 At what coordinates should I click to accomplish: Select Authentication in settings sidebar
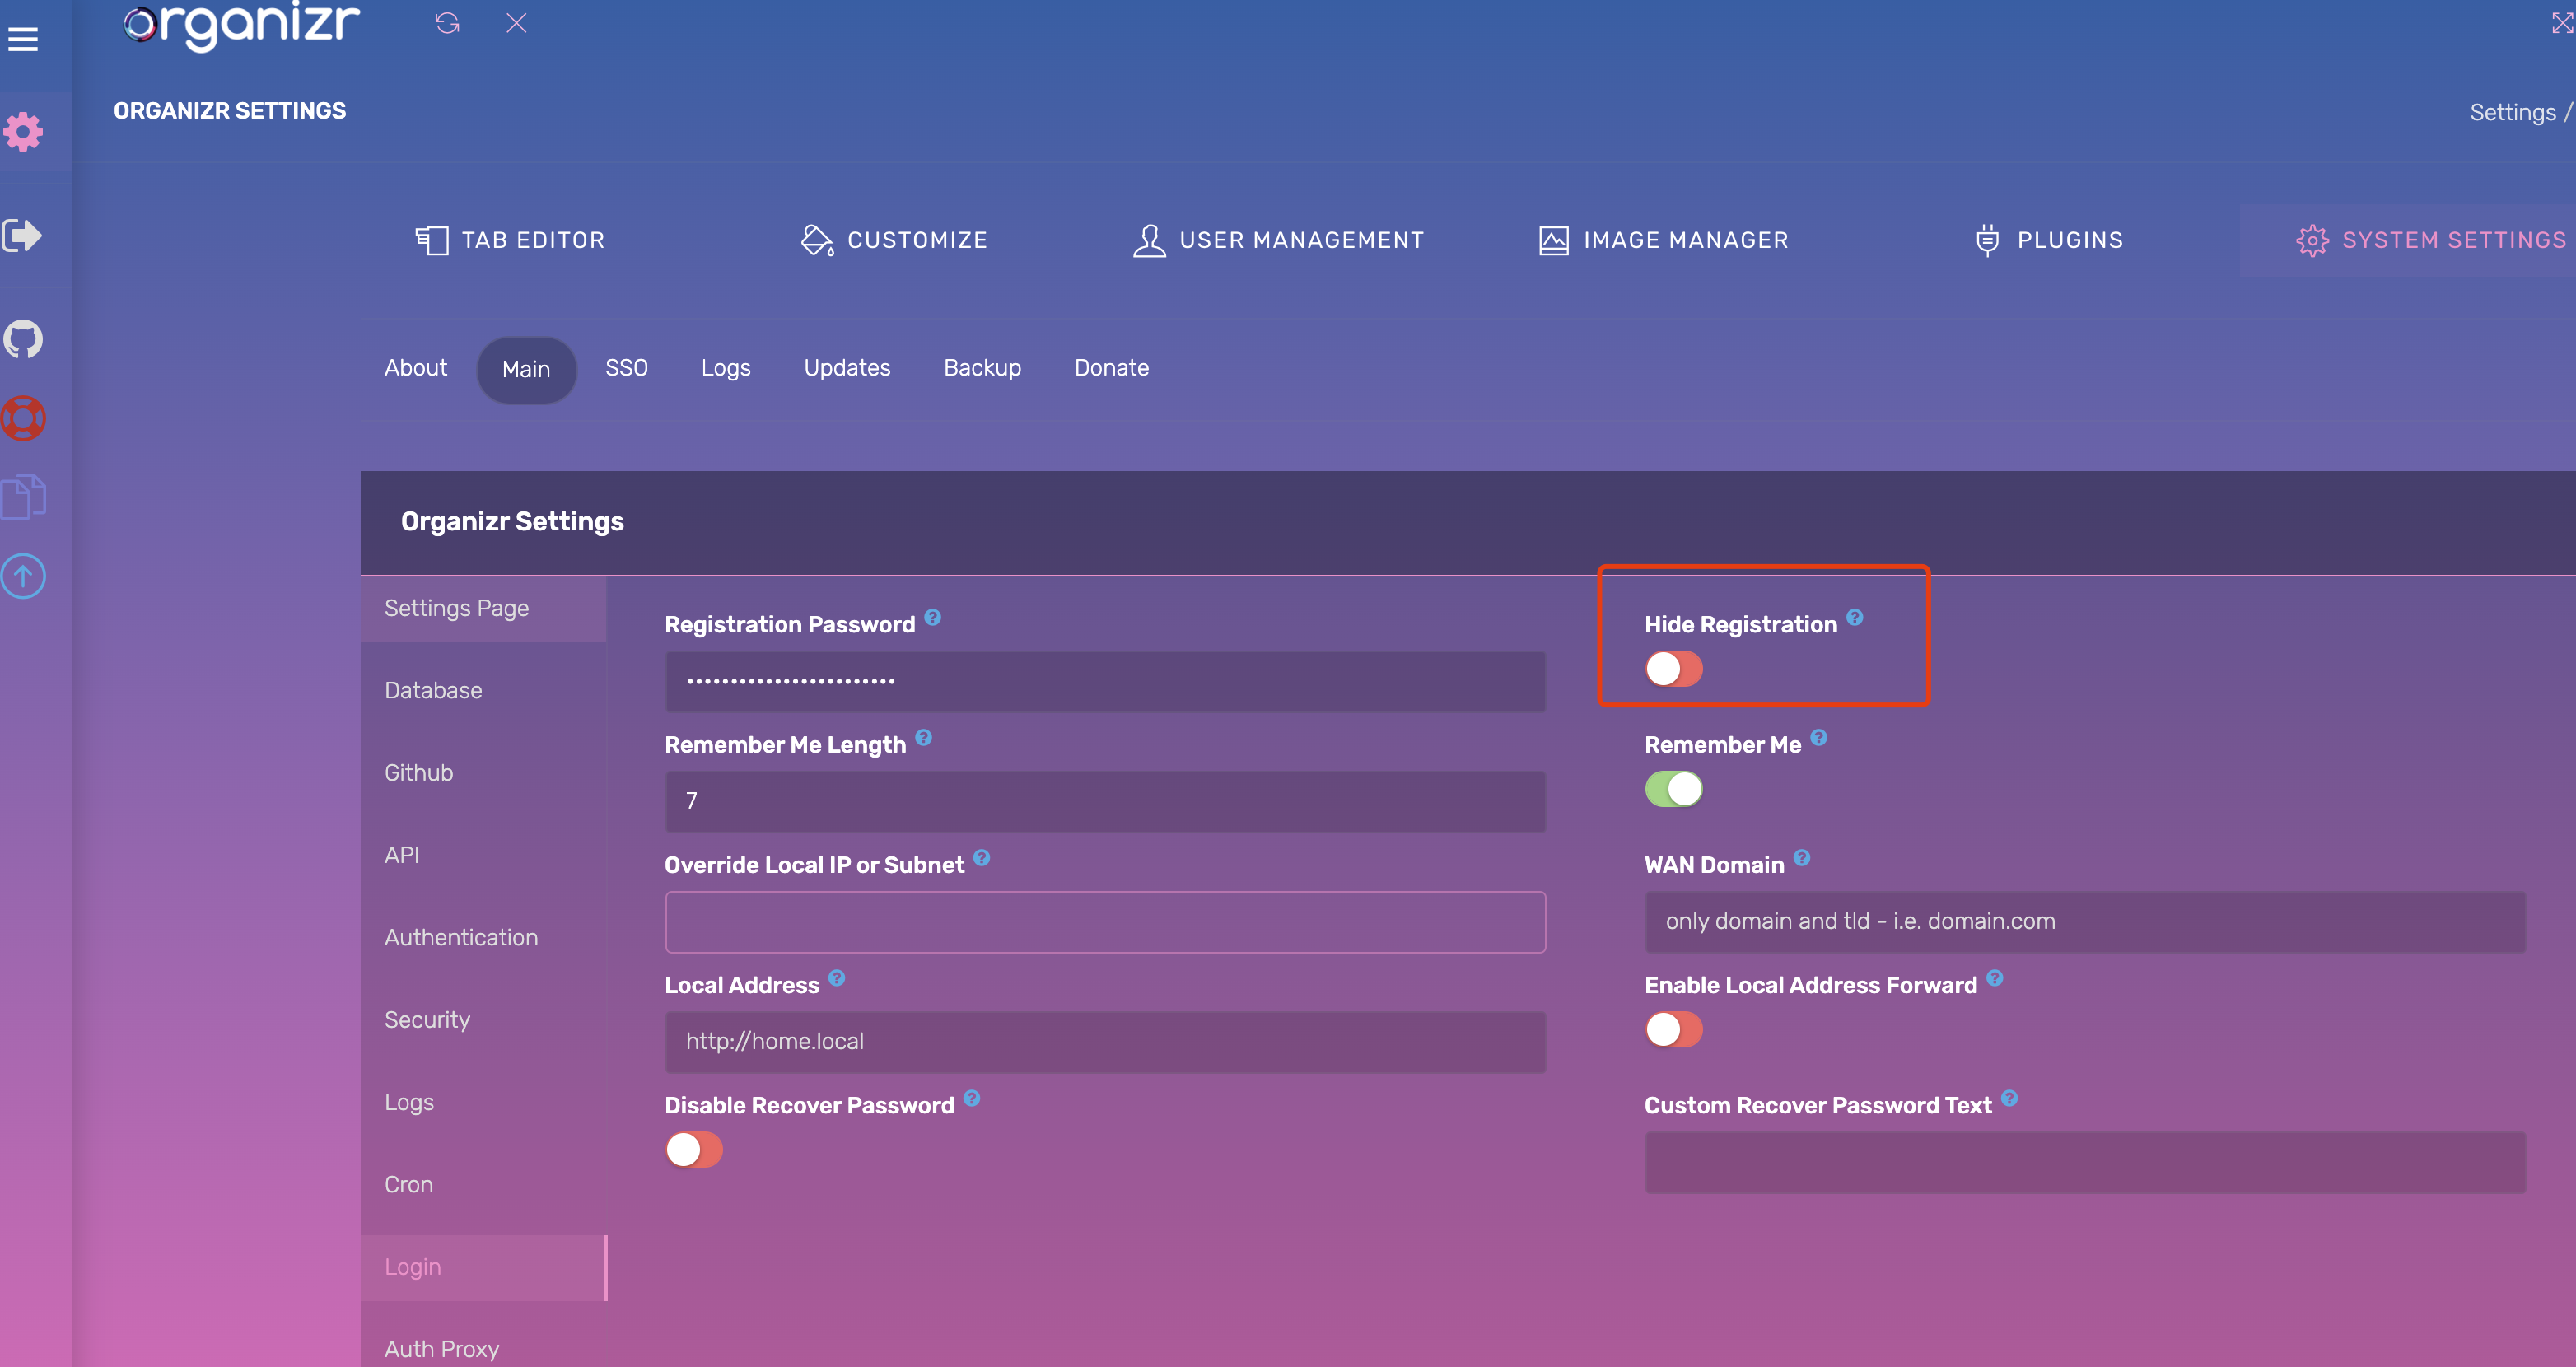[x=461, y=937]
